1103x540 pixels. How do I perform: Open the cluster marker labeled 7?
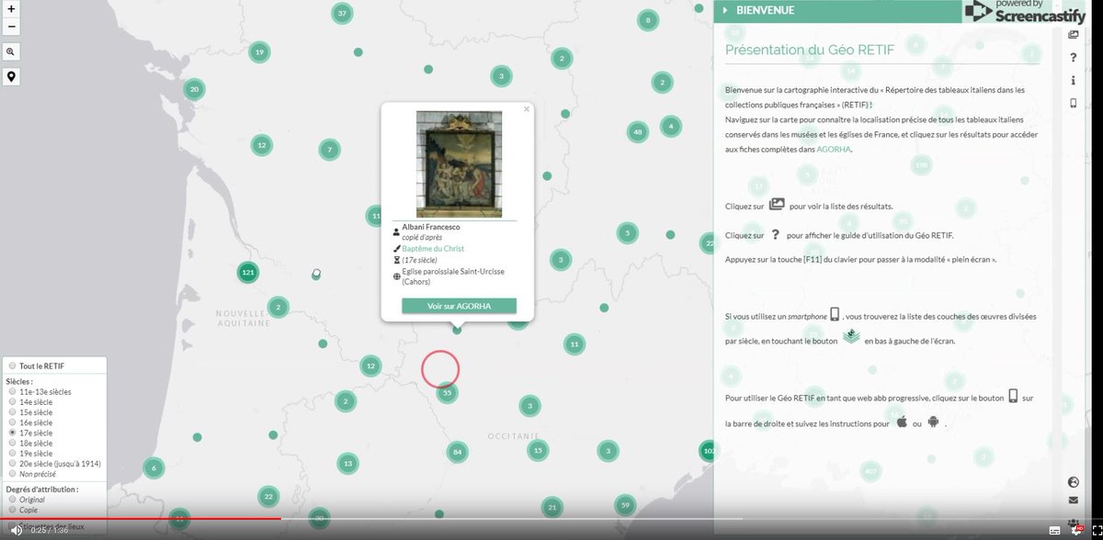329,149
